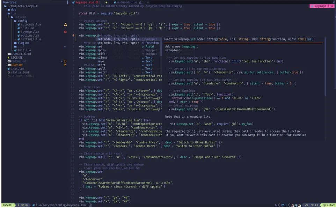
Task: Open the LICENSE file in the tree
Action: pyautogui.click(x=17, y=58)
